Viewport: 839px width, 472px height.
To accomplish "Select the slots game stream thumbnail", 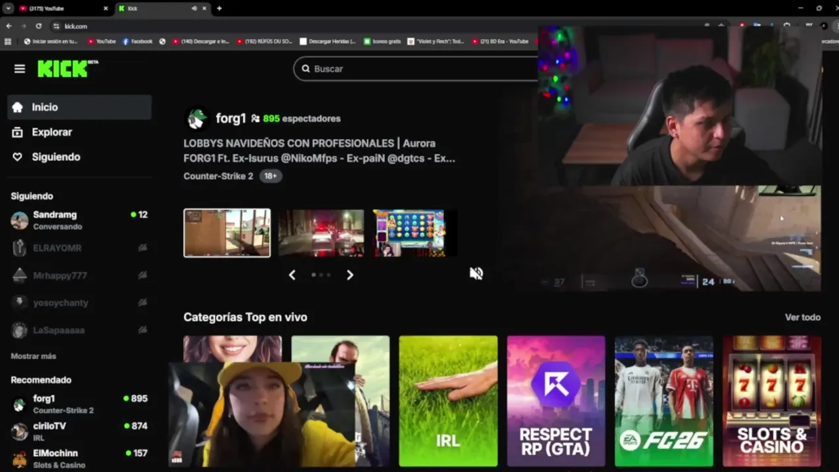I will pos(415,233).
